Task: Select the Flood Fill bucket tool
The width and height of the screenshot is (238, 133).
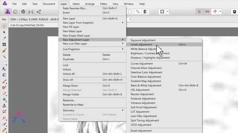Action: (x=4, y=69)
